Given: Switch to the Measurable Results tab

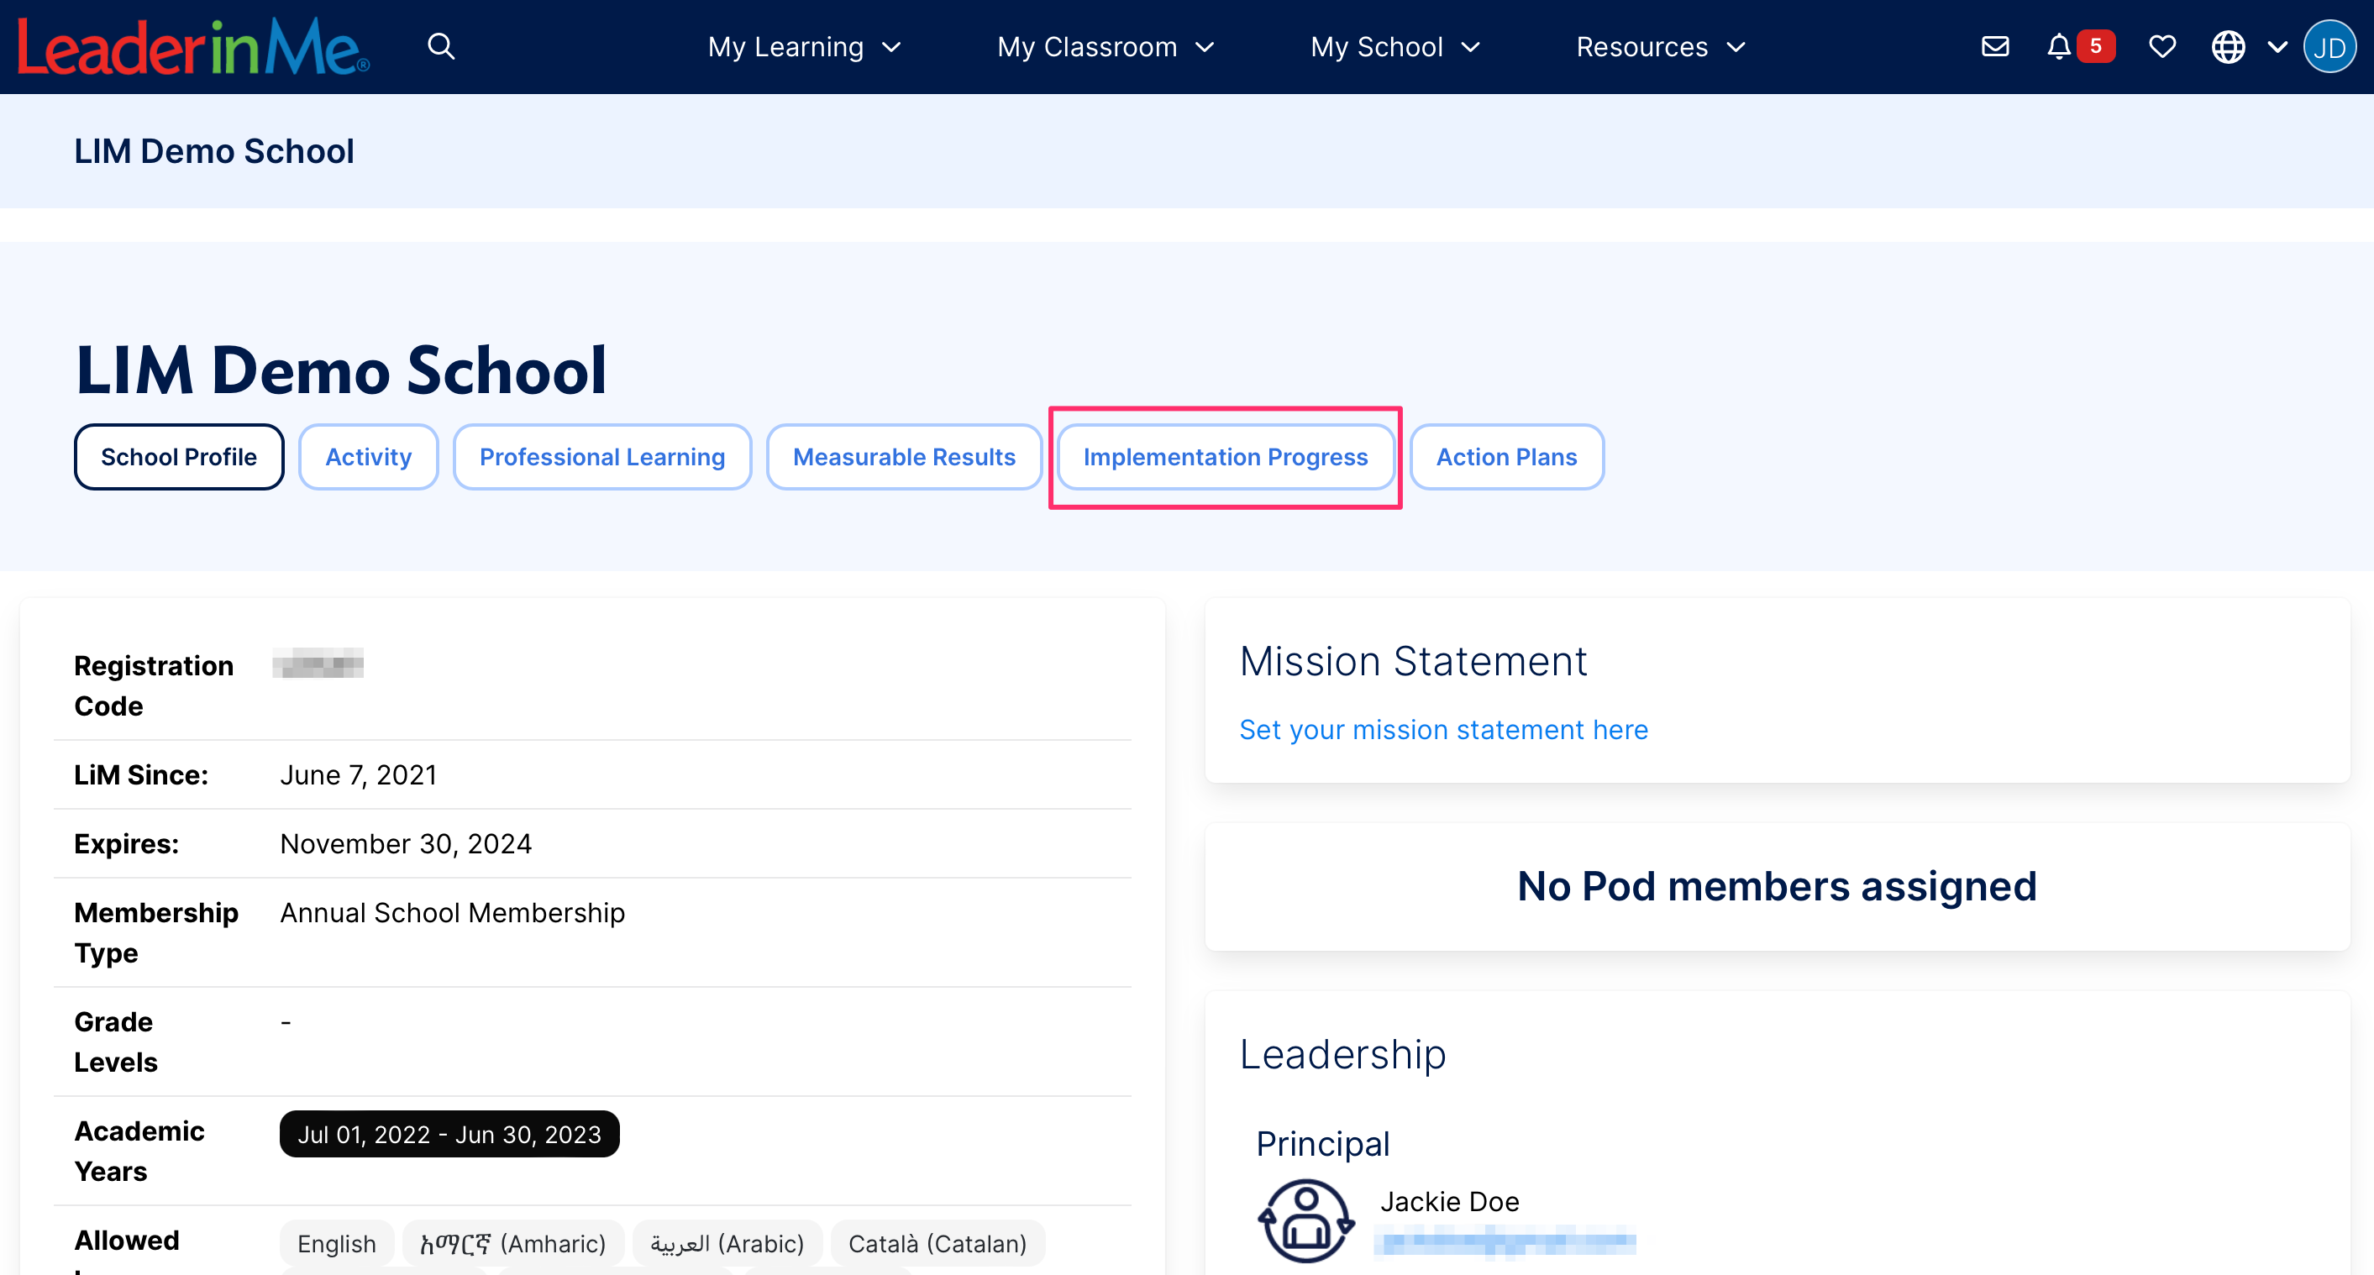Looking at the screenshot, I should [904, 456].
